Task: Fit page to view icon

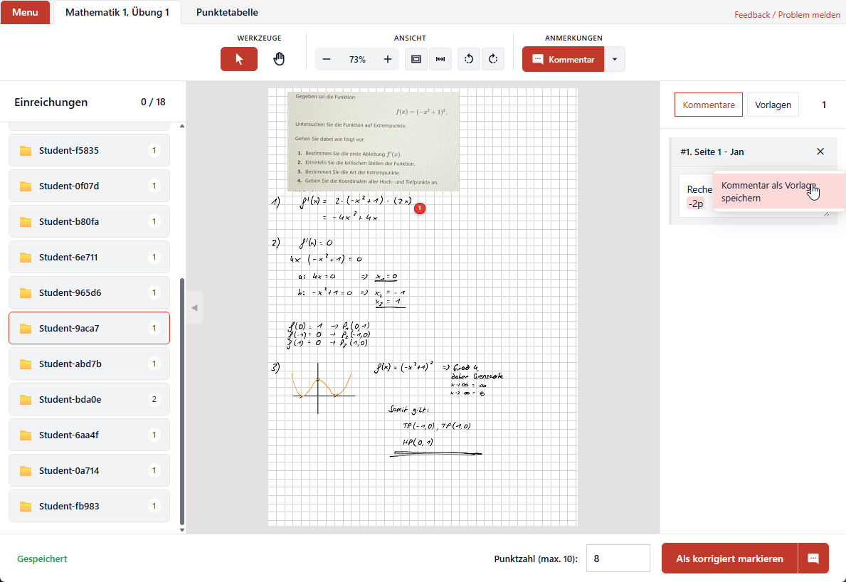Action: pos(416,59)
